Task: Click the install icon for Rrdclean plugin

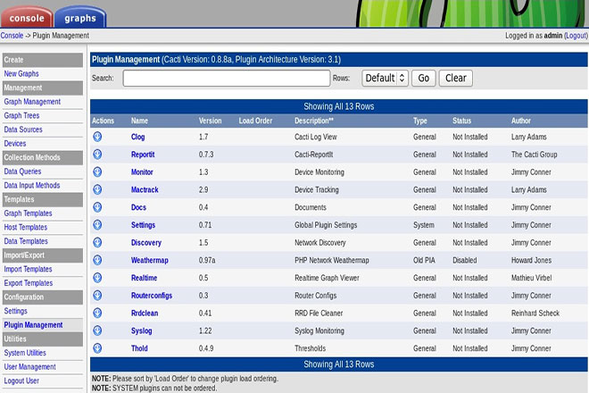Action: coord(97,313)
